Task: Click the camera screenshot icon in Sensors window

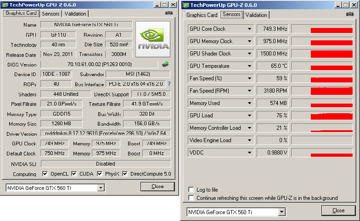Action: [x=350, y=14]
